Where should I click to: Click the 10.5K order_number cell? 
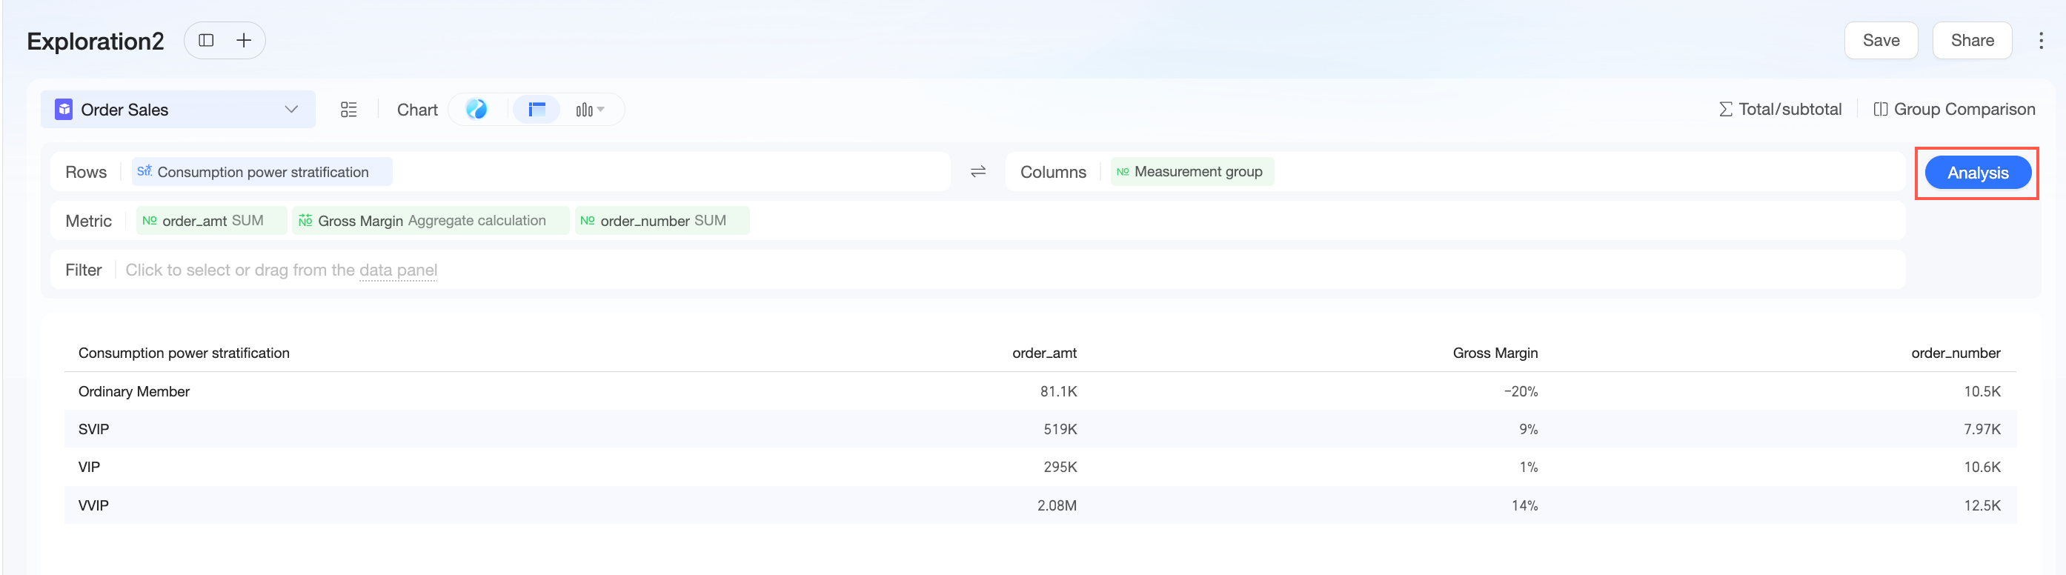1982,391
